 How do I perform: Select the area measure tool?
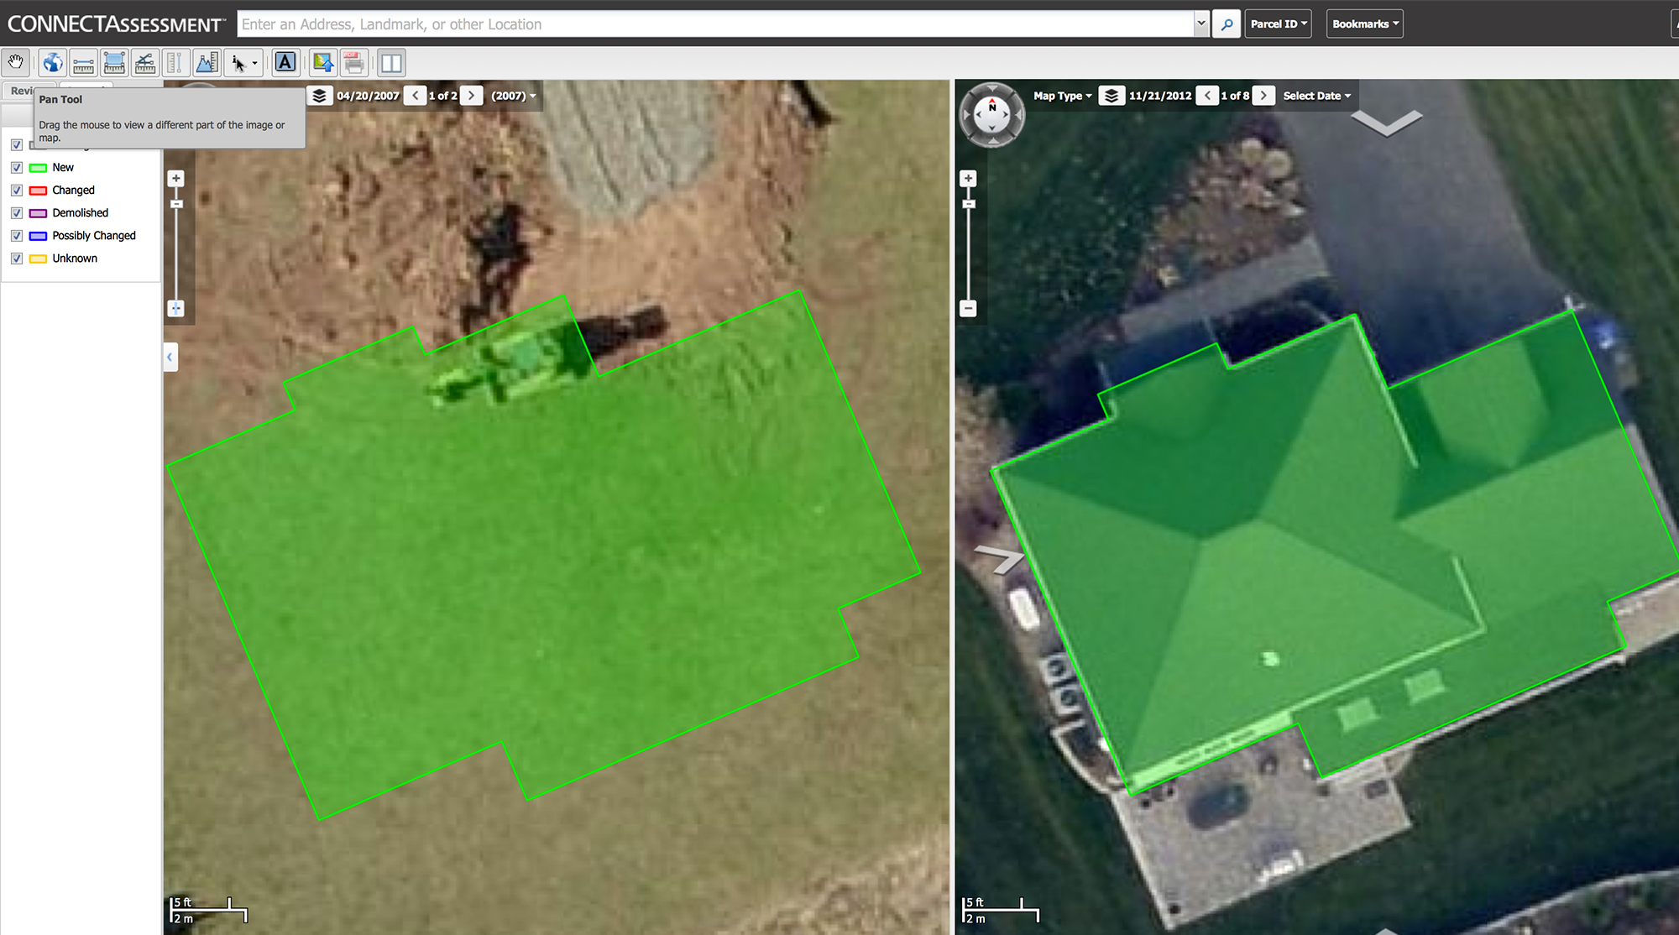pyautogui.click(x=114, y=63)
